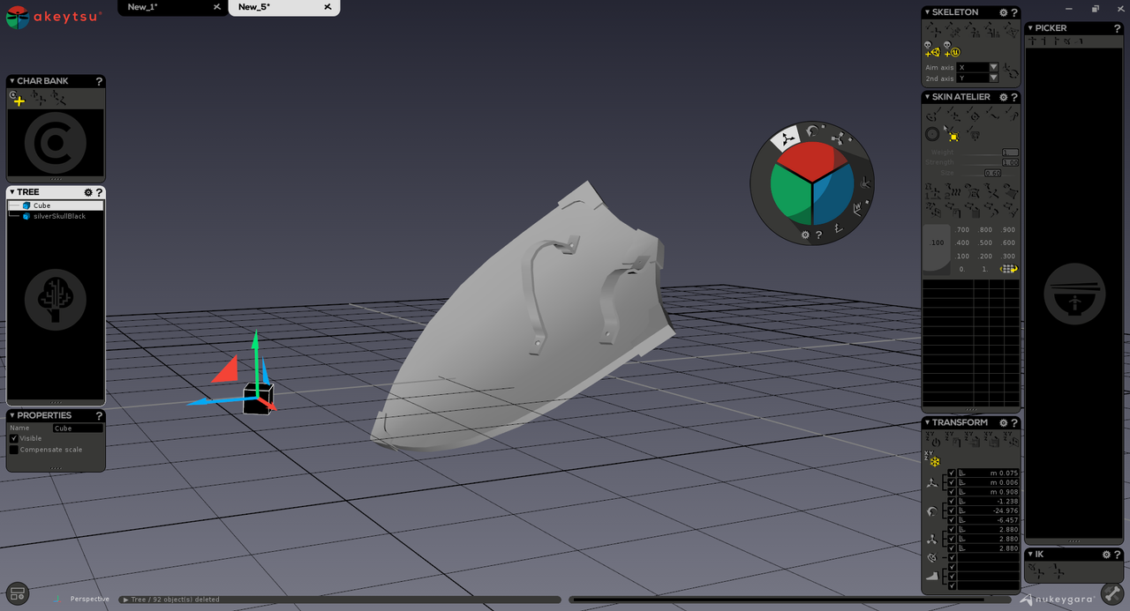The image size is (1130, 611).
Task: Open the layout icon at bottom left
Action: click(17, 593)
